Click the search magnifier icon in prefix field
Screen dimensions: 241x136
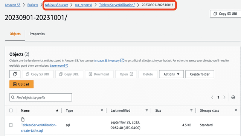point(13,97)
